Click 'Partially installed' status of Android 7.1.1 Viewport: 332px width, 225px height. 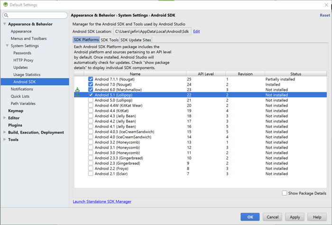point(280,79)
